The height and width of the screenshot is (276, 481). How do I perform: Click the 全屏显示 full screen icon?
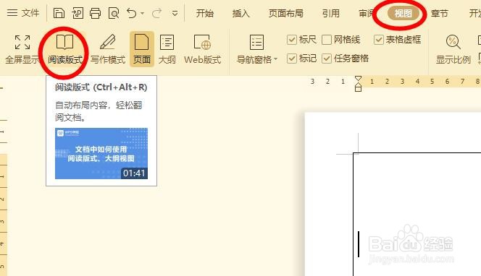pos(22,49)
